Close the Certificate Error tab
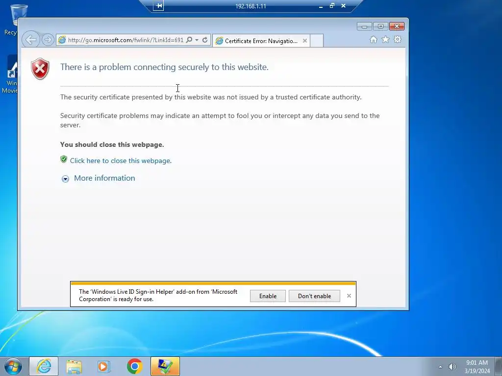Screen dimensions: 502x376 point(305,41)
